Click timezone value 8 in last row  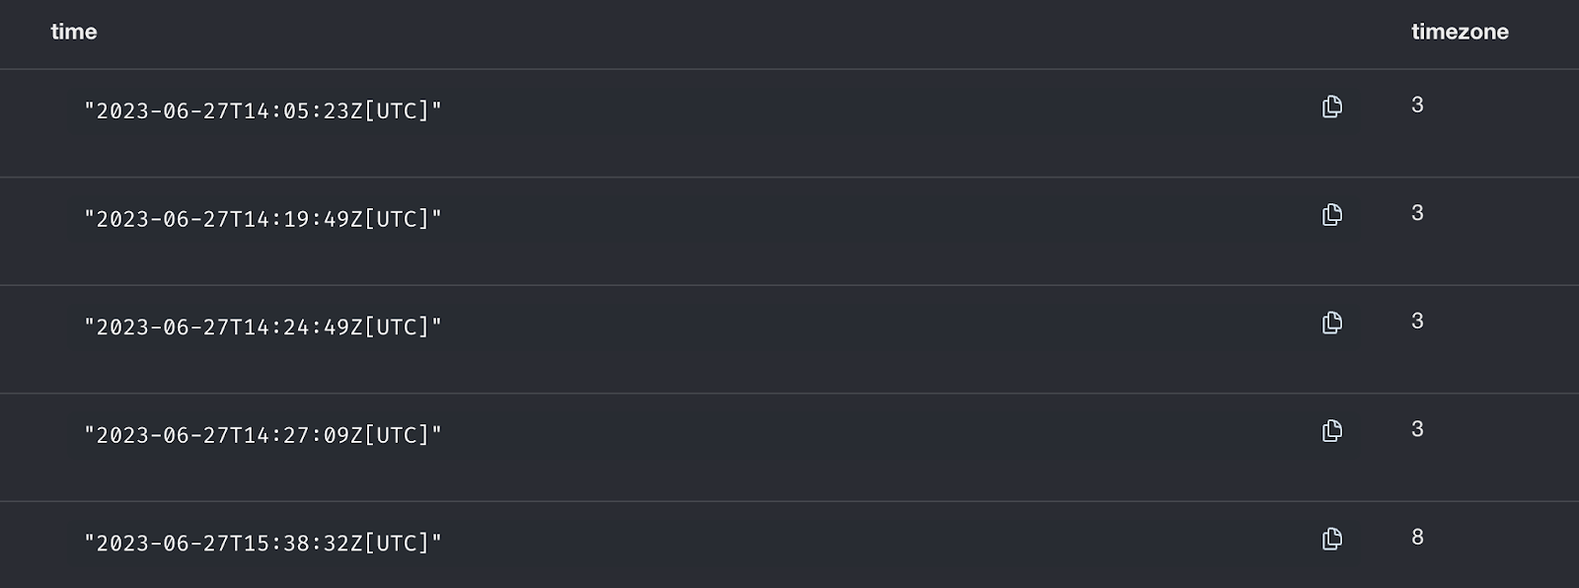(1417, 537)
